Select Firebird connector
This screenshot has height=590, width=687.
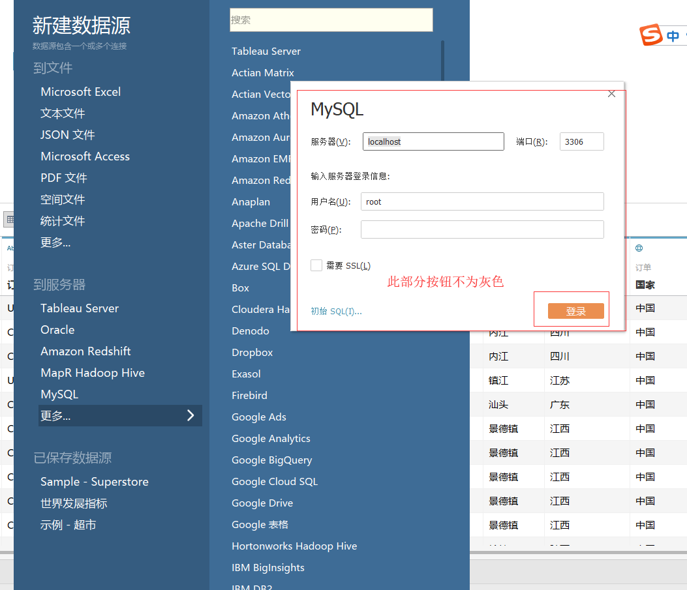tap(249, 395)
